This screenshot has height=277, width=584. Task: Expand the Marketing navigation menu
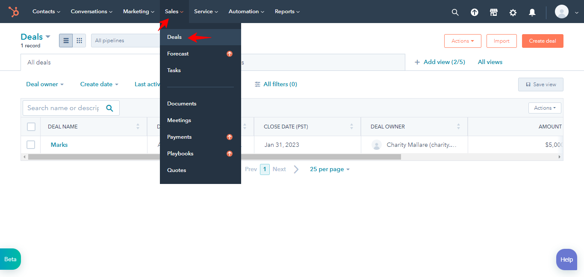[x=139, y=12]
